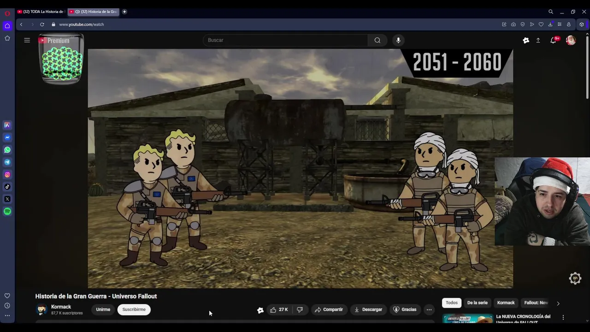Open the extensions cube icon
Screen dimensions: 590x332
(582, 24)
